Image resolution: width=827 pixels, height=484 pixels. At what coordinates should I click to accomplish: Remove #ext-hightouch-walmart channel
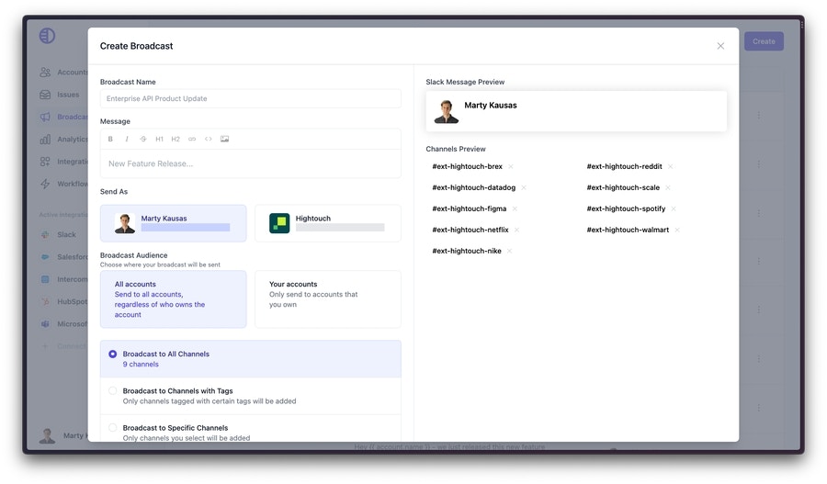[x=677, y=230]
